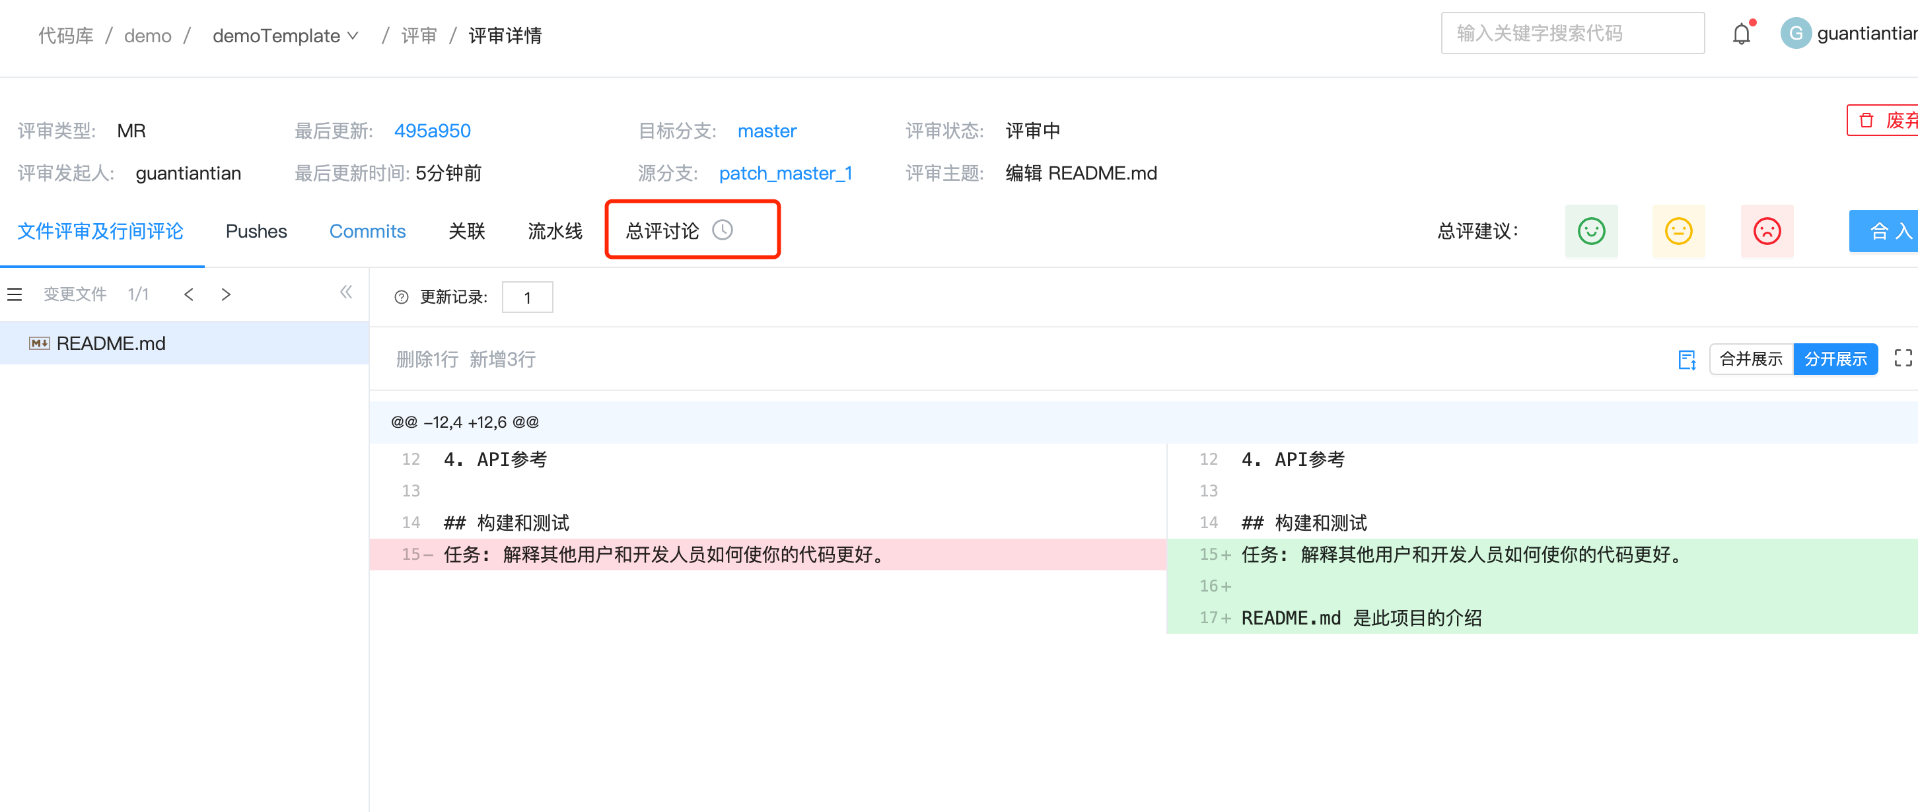Image resolution: width=1918 pixels, height=812 pixels.
Task: Click the fullscreen expand diff icon
Action: (1902, 358)
